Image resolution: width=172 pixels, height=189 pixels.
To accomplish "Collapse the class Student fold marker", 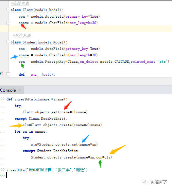I will click(x=8, y=42).
